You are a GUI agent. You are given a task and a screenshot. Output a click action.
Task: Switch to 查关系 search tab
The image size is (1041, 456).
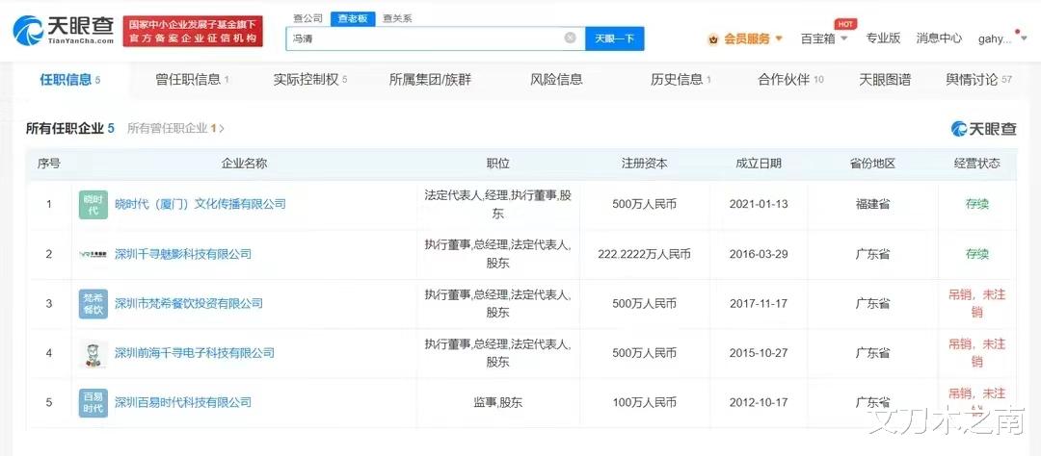pos(397,18)
